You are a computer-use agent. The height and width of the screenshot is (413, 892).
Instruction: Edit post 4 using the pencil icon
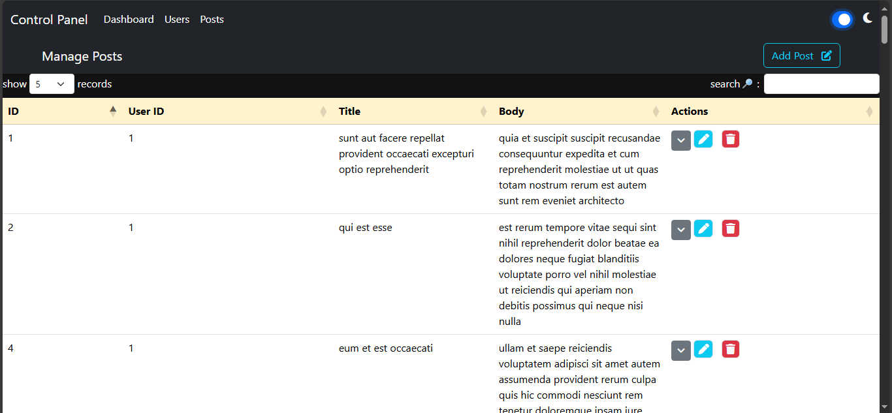point(703,349)
